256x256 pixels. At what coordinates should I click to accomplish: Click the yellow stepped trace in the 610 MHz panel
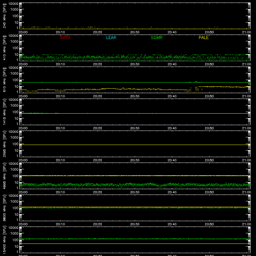pos(135,89)
